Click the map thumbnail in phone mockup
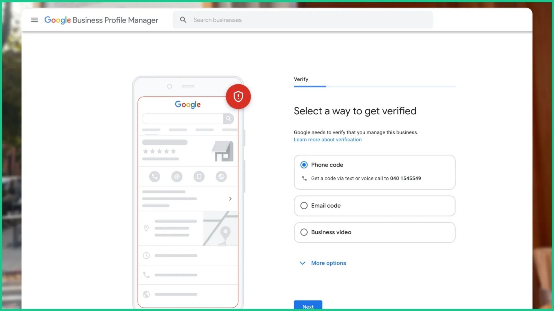The width and height of the screenshot is (554, 311). coord(220,228)
